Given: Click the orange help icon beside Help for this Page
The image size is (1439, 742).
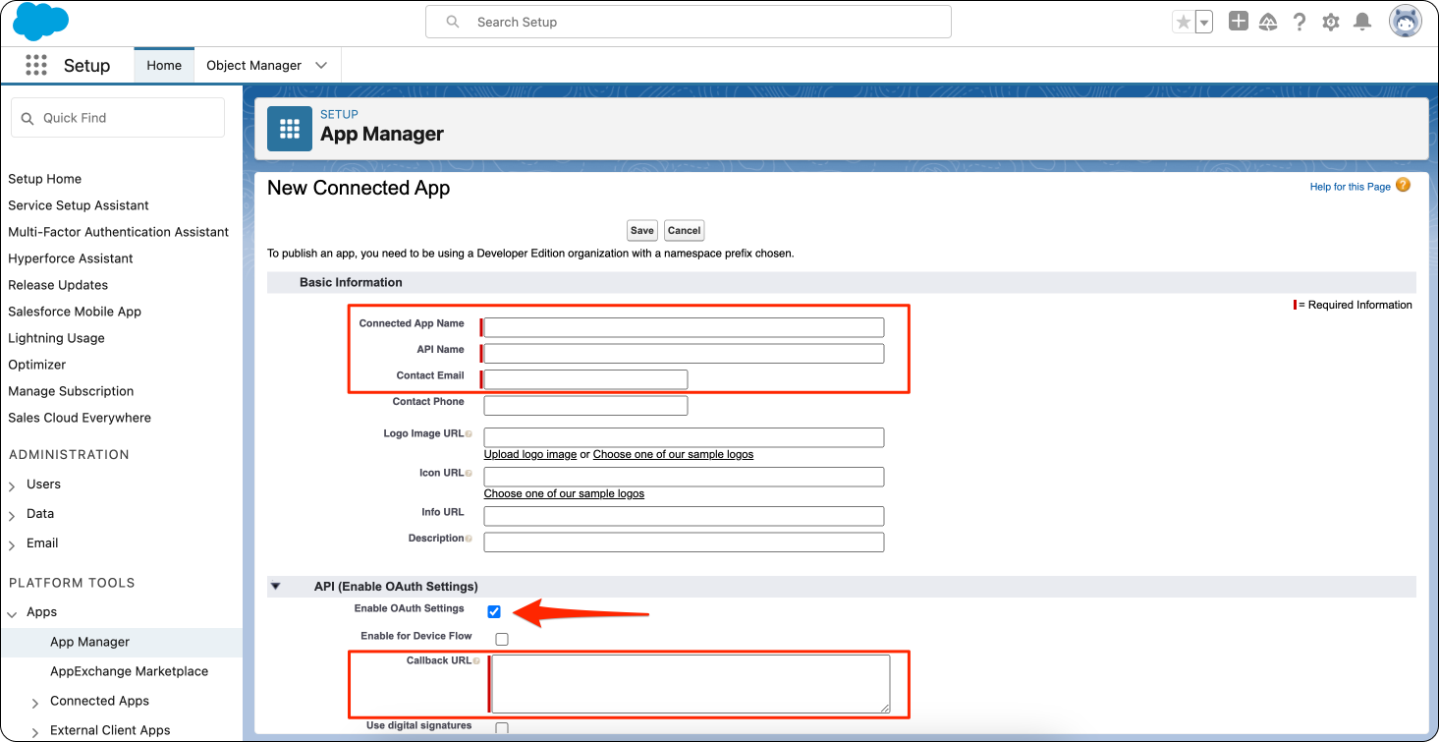Looking at the screenshot, I should click(1403, 185).
